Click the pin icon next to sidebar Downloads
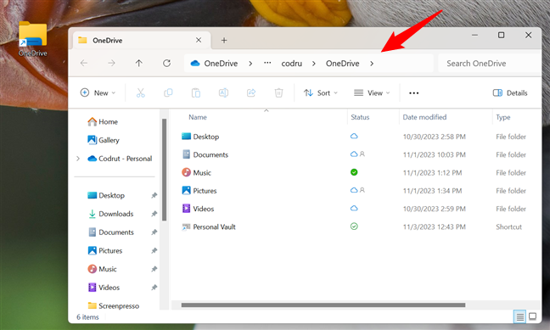This screenshot has width=550, height=330. coord(154,214)
